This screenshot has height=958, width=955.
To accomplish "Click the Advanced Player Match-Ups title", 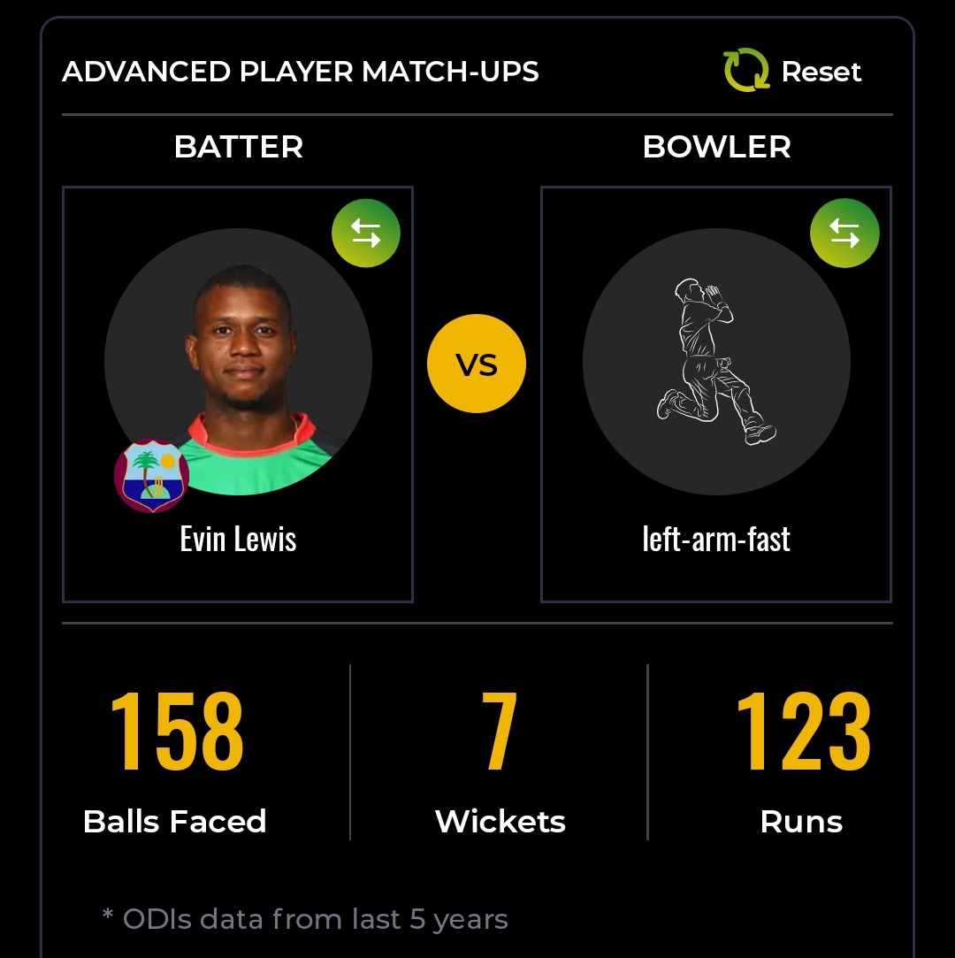I will tap(301, 72).
